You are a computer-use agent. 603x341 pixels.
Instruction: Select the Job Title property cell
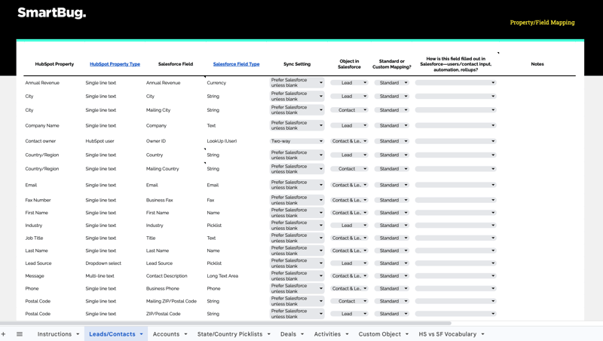34,238
